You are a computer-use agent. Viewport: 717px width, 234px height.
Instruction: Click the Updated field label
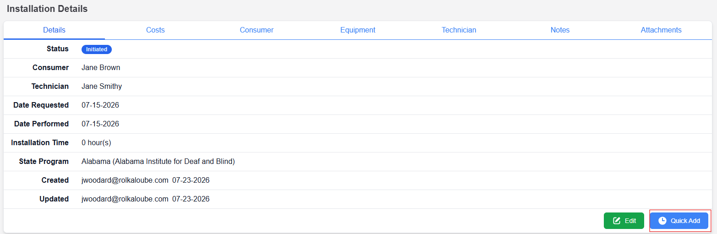click(54, 199)
